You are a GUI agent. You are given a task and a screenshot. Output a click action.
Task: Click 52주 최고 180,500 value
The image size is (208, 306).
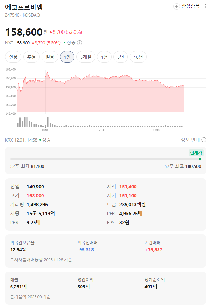pos(193,166)
